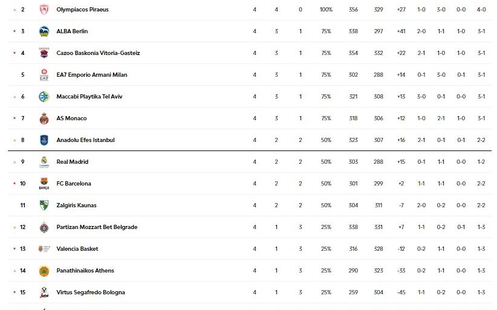Click the Panathinaikos Athens logo
Image resolution: width=497 pixels, height=310 pixels.
tap(44, 271)
